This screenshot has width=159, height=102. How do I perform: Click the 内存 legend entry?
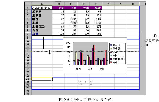[114, 62]
